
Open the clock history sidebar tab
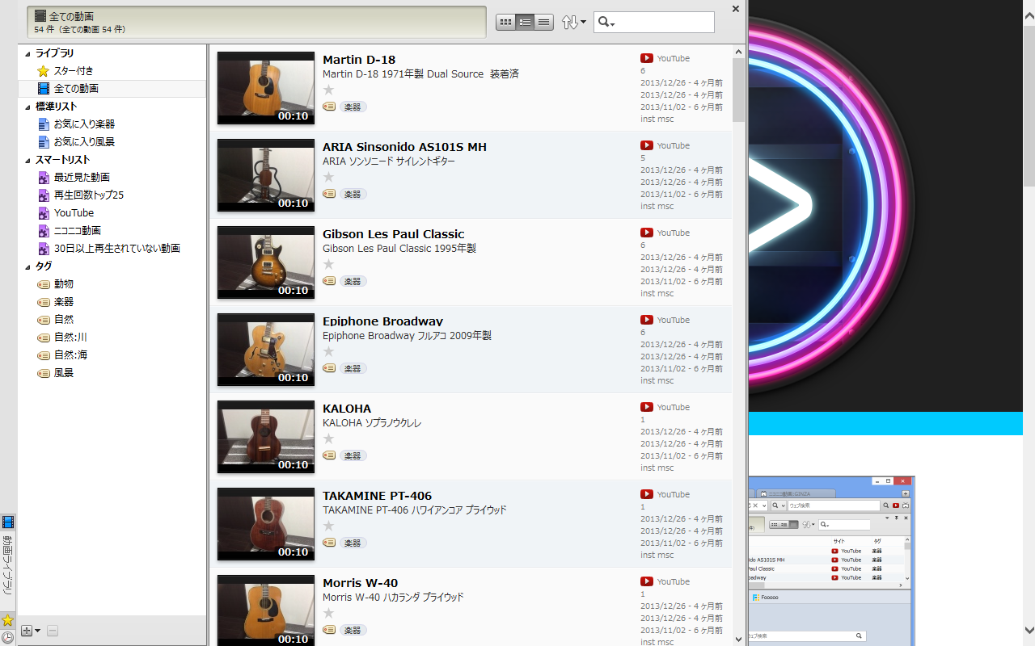[7, 637]
